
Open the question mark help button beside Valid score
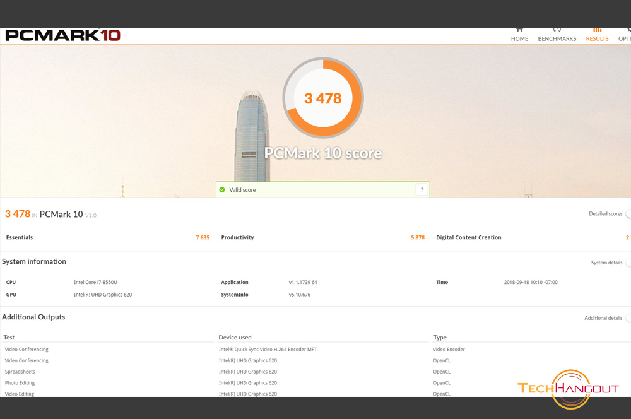[x=422, y=189]
